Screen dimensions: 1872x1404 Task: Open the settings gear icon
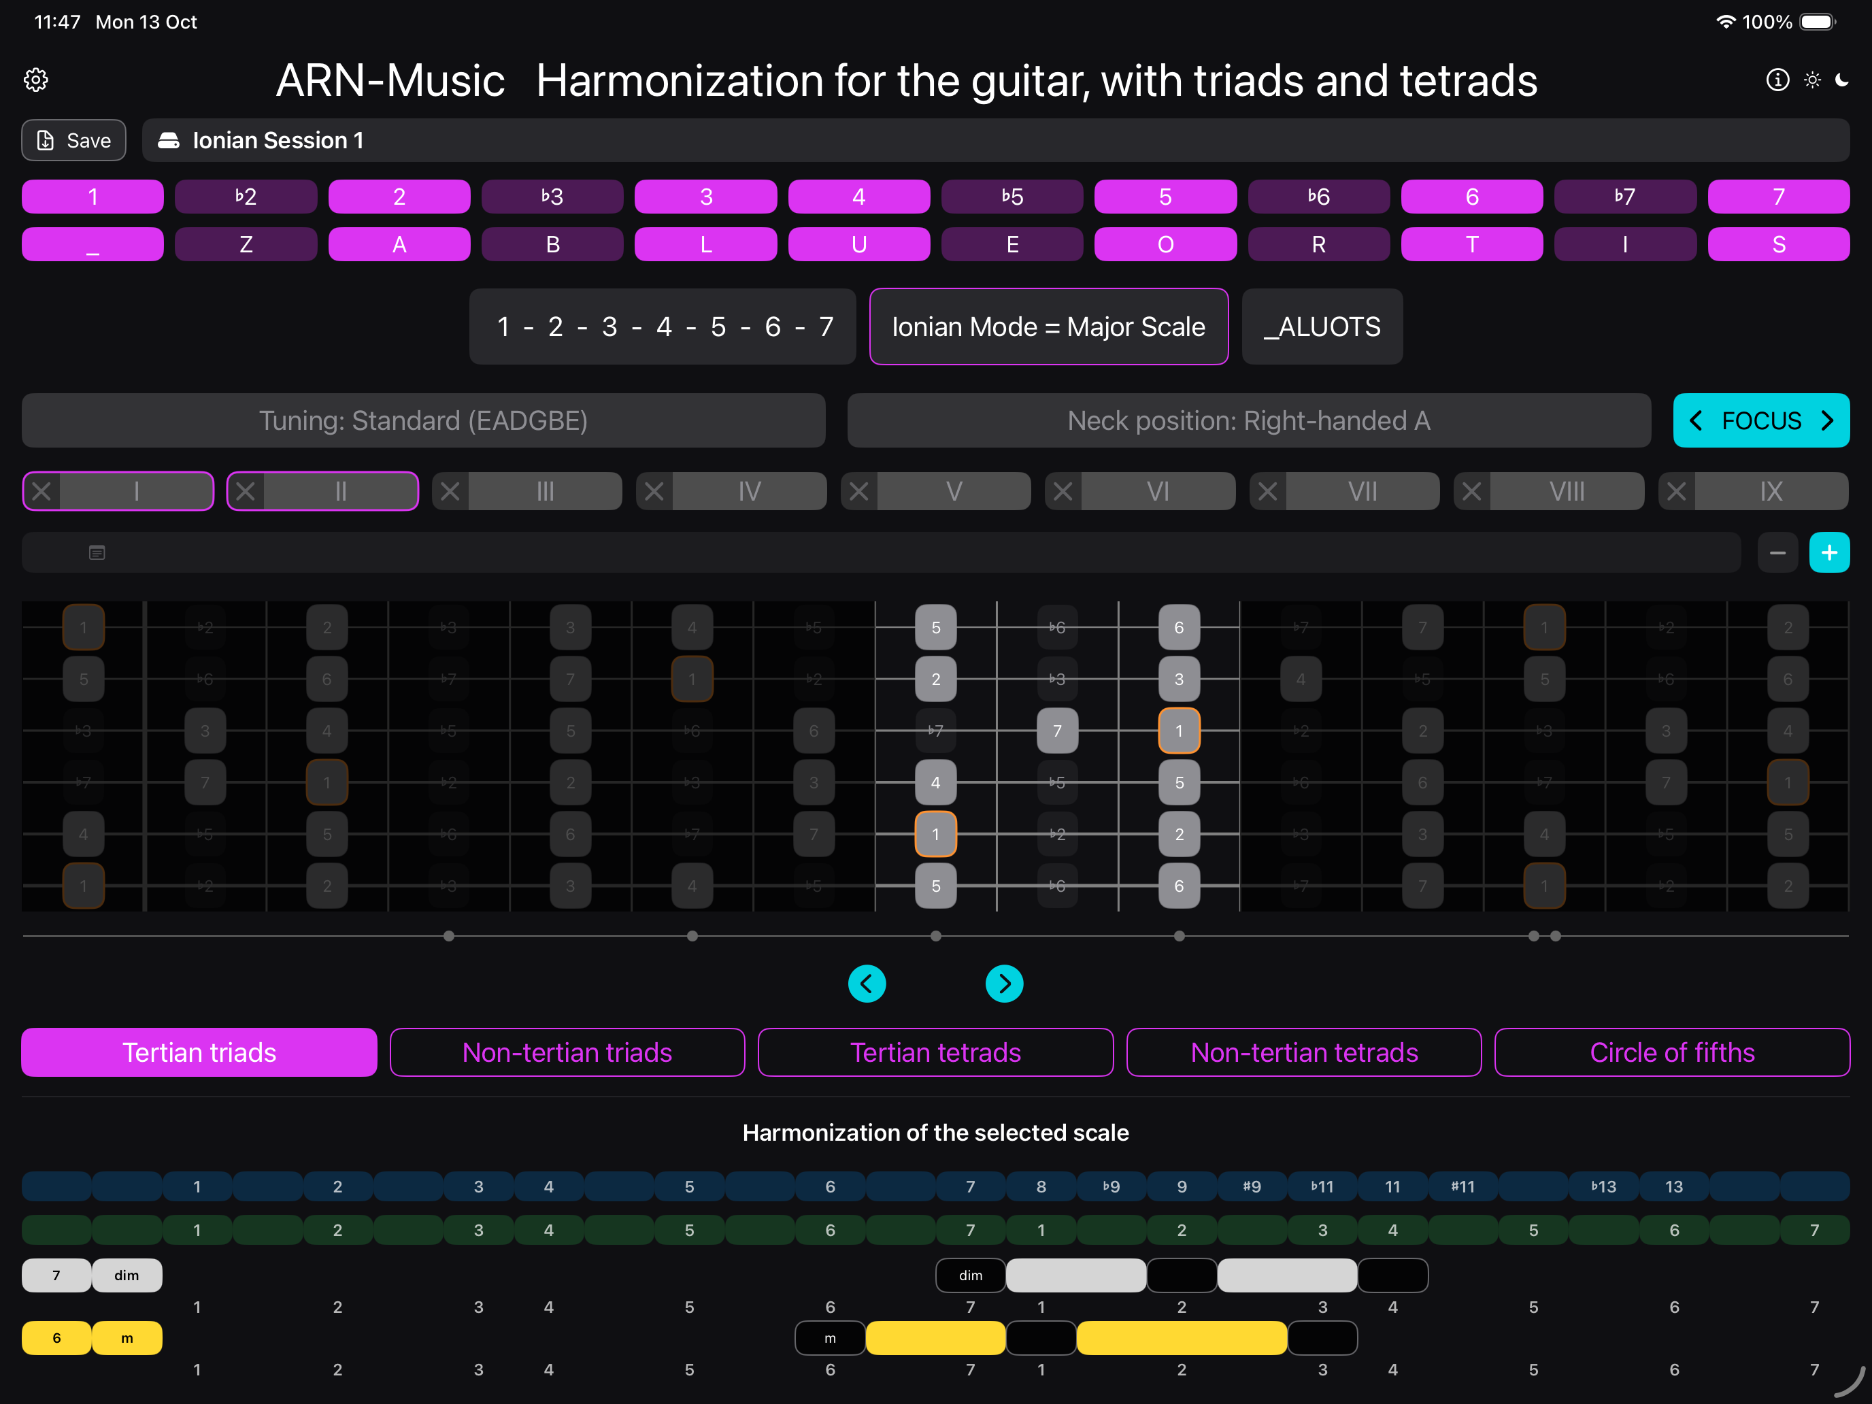point(35,80)
